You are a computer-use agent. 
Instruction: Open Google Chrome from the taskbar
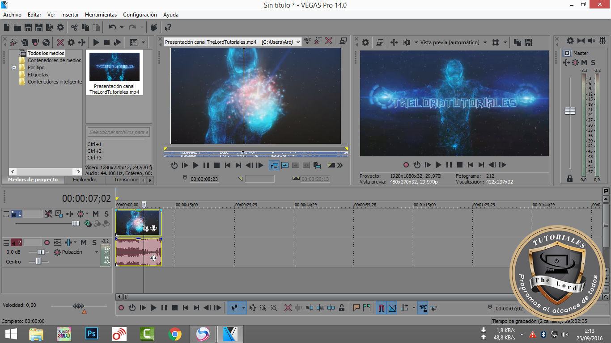coord(174,334)
